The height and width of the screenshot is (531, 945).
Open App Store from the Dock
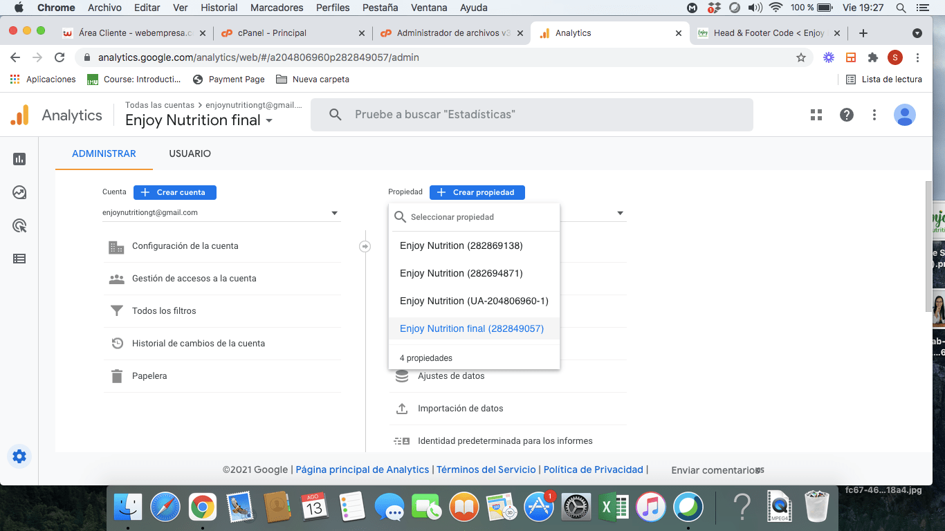pos(539,507)
